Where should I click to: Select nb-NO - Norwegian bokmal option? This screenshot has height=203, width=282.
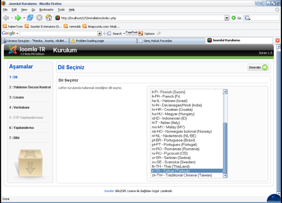pyautogui.click(x=187, y=132)
